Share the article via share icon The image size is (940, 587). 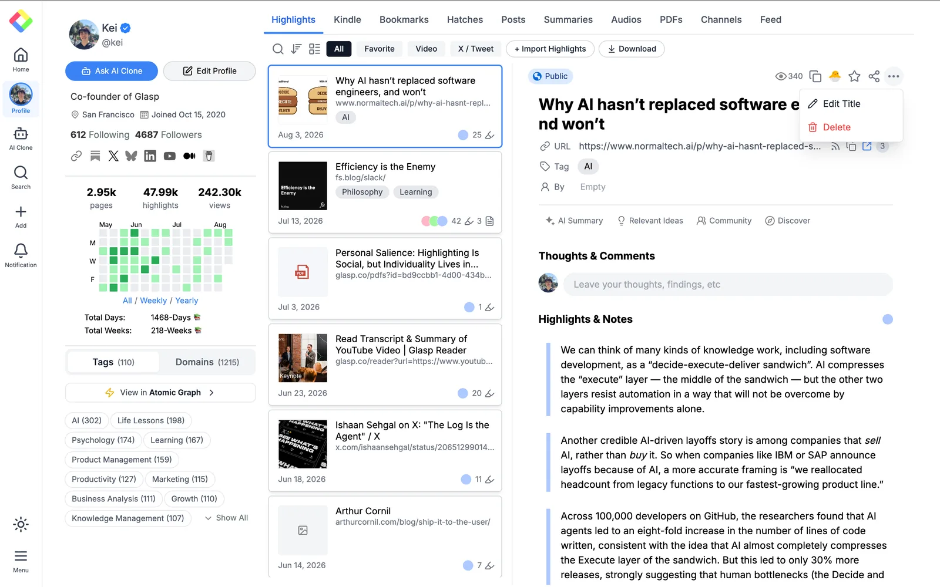[x=874, y=76]
